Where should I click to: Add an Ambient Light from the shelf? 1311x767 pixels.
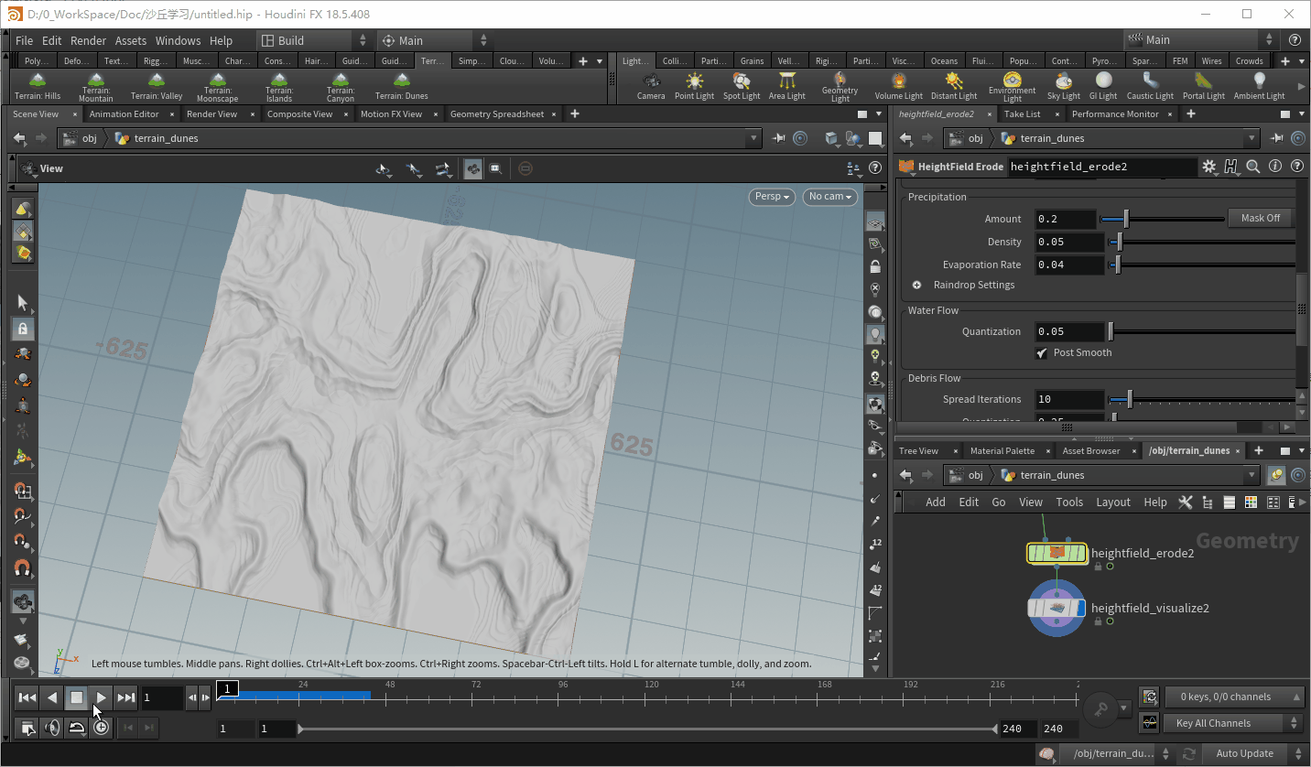(1260, 86)
